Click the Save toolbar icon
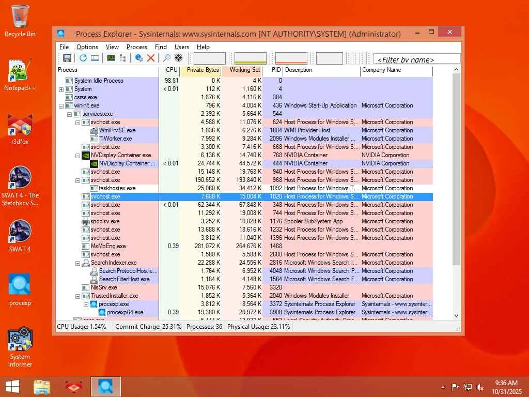Image resolution: width=529 pixels, height=397 pixels. [x=67, y=58]
